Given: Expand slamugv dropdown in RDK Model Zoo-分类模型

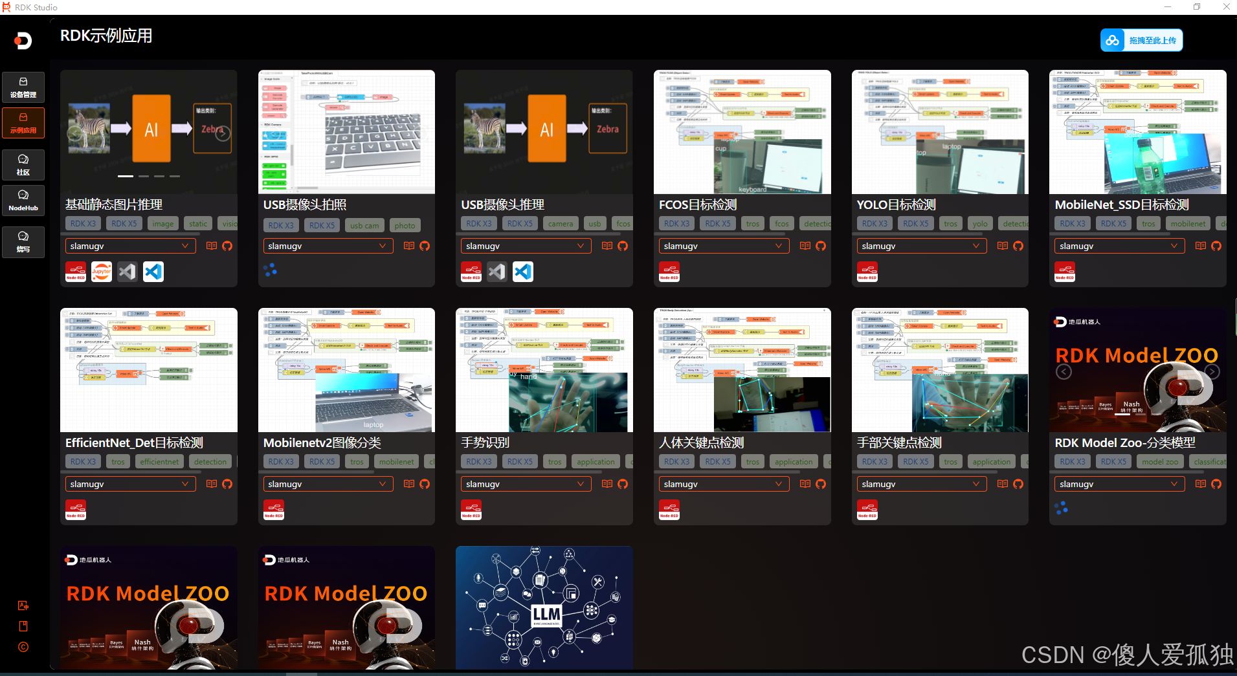Looking at the screenshot, I should [1120, 484].
